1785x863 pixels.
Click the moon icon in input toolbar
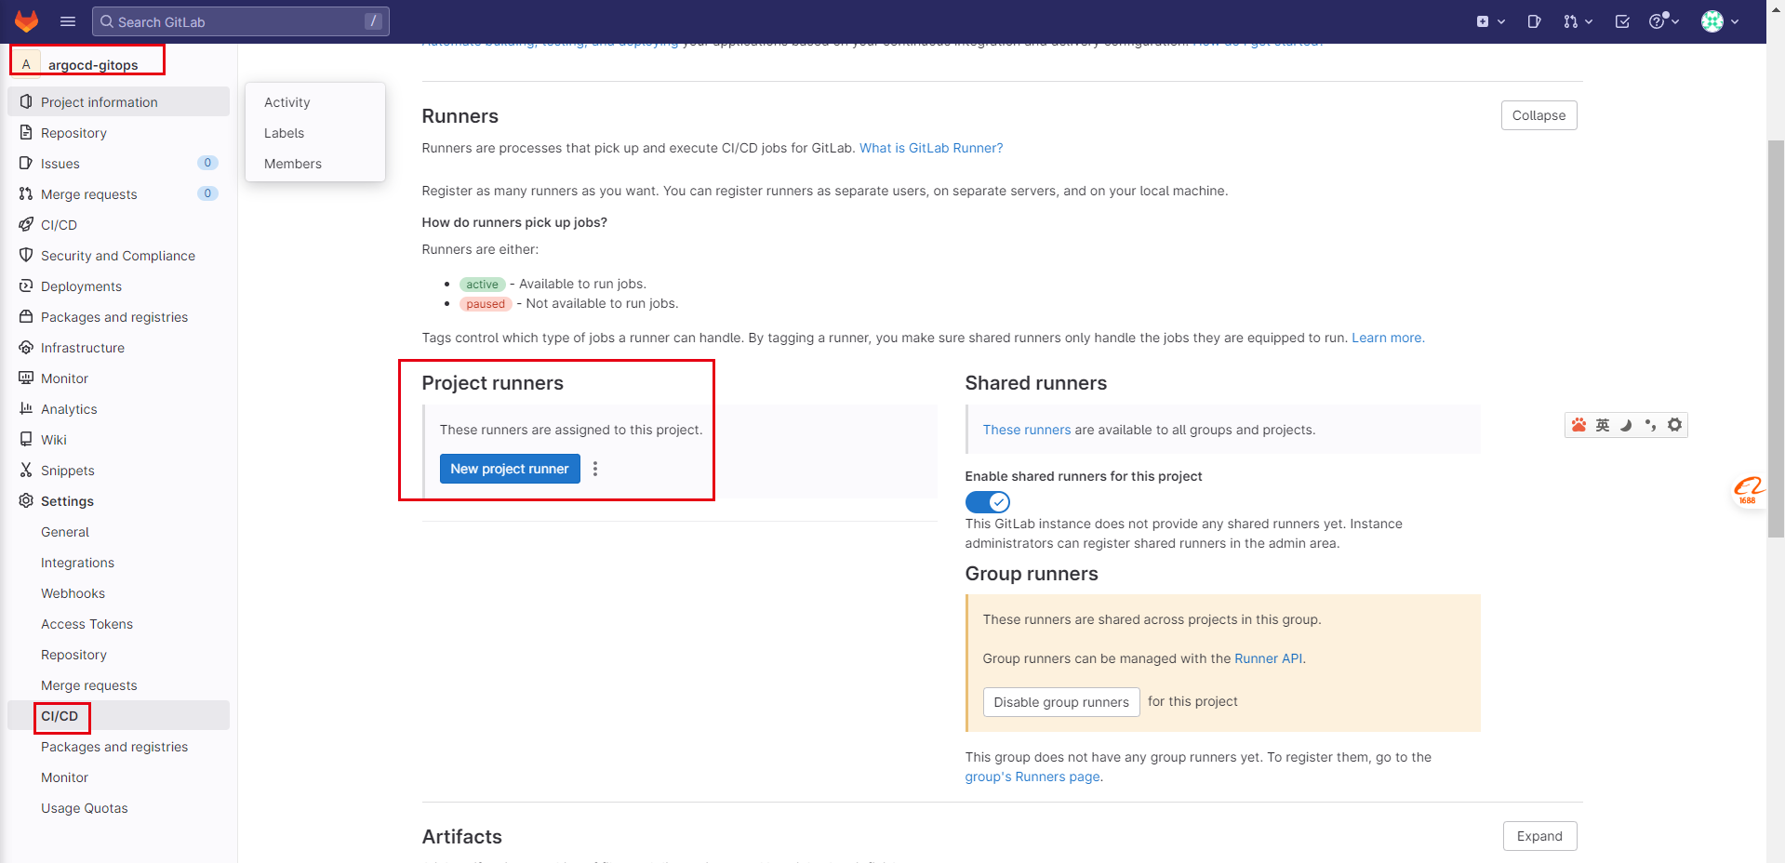pyautogui.click(x=1626, y=425)
